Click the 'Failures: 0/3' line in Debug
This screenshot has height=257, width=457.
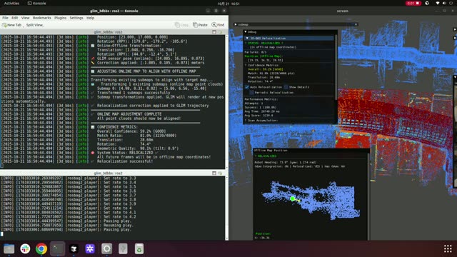[256, 52]
